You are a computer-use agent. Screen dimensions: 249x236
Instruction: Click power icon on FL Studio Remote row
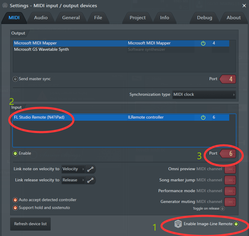pyautogui.click(x=203, y=117)
